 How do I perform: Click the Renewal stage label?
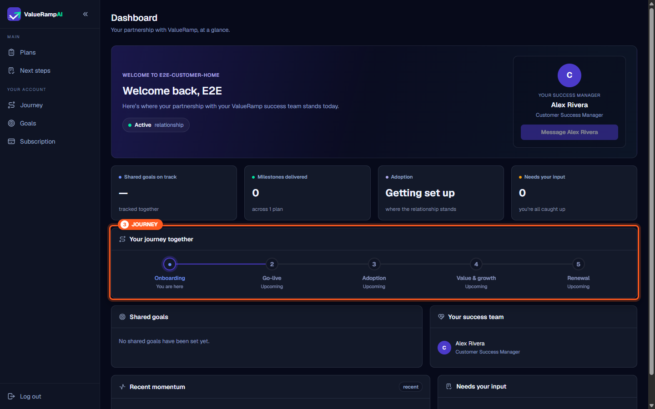point(579,278)
